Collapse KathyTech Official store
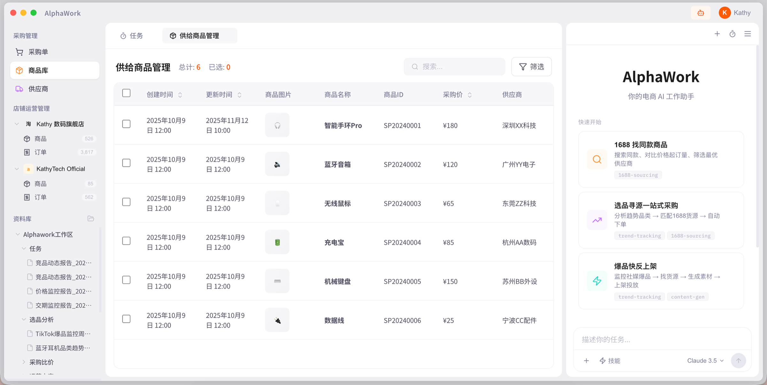Image resolution: width=767 pixels, height=385 pixels. click(x=17, y=169)
